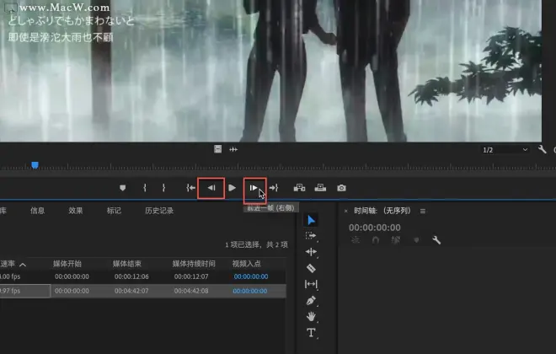This screenshot has height=354, width=556.
Task: Click media duration value 00:00:12:07
Action: pyautogui.click(x=191, y=276)
